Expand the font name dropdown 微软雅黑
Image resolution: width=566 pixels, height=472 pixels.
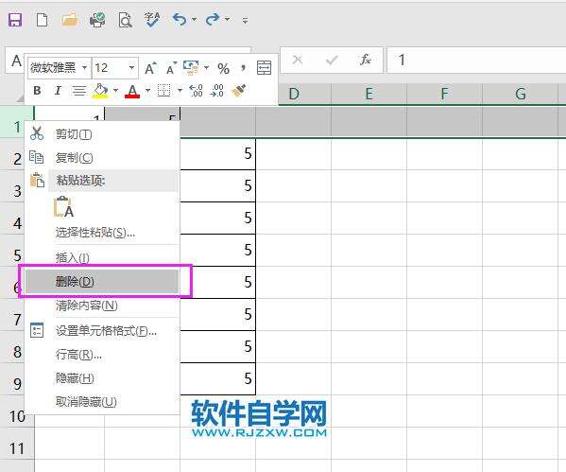click(x=84, y=67)
